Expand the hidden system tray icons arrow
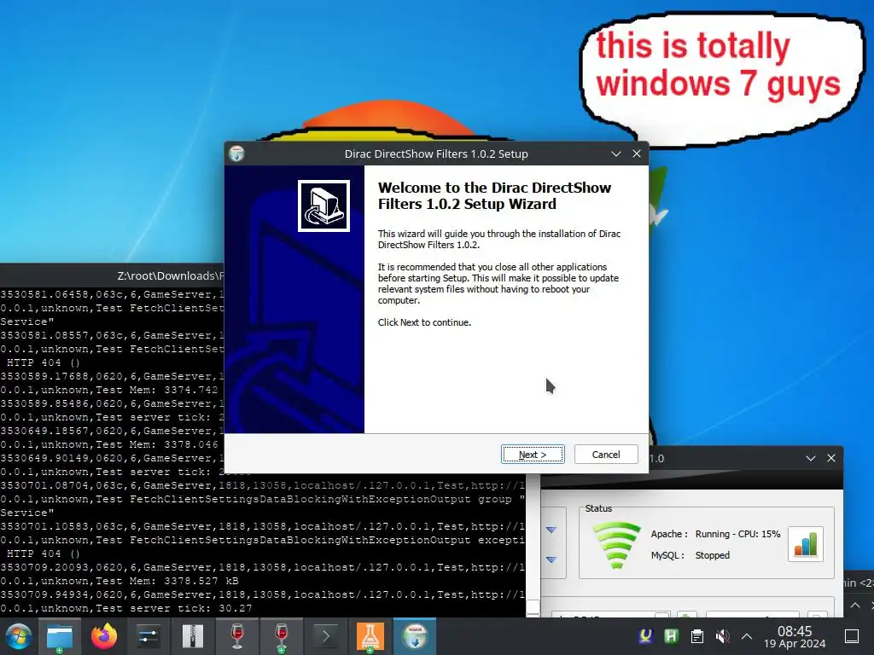Viewport: 874px width, 655px height. click(x=747, y=636)
